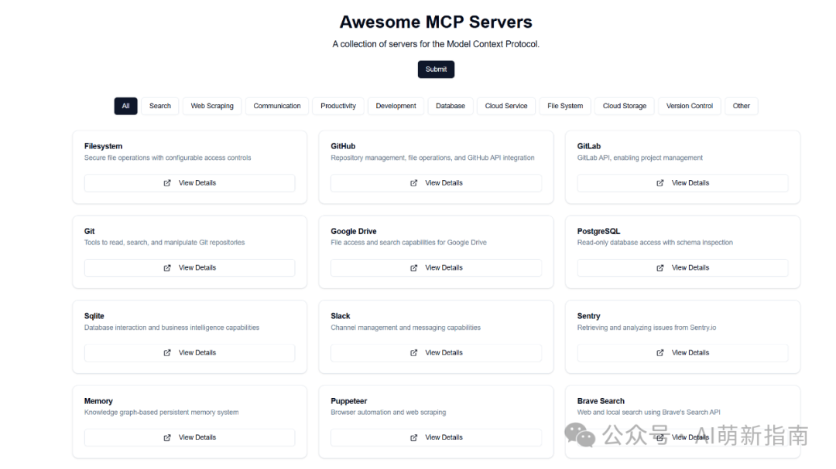Click the external-link icon in GitLab card
836x469 pixels.
tap(660, 183)
